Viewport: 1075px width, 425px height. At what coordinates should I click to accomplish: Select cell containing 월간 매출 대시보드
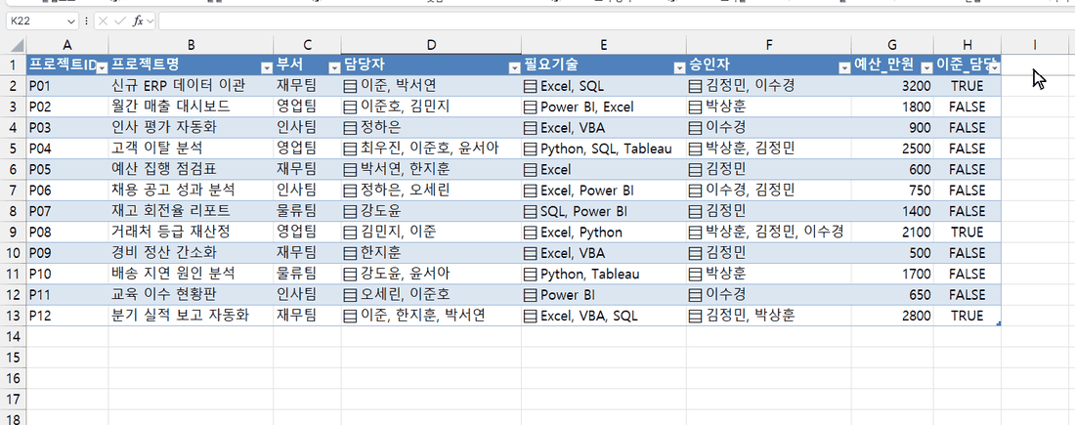click(x=191, y=106)
